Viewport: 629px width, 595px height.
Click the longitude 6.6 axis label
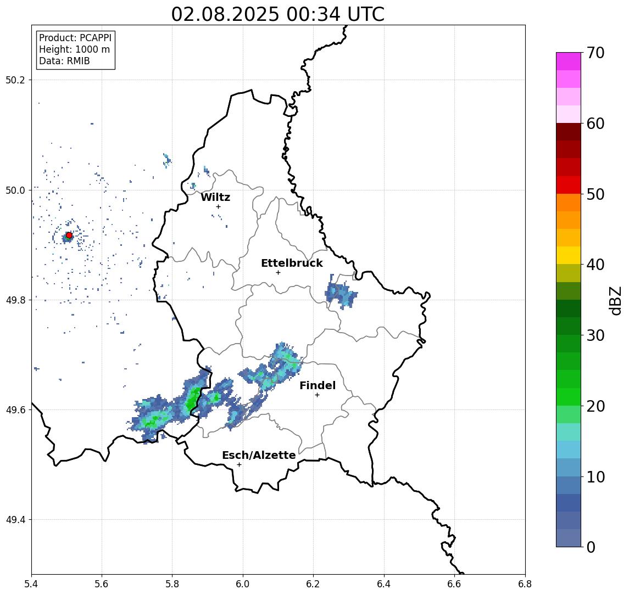454,584
